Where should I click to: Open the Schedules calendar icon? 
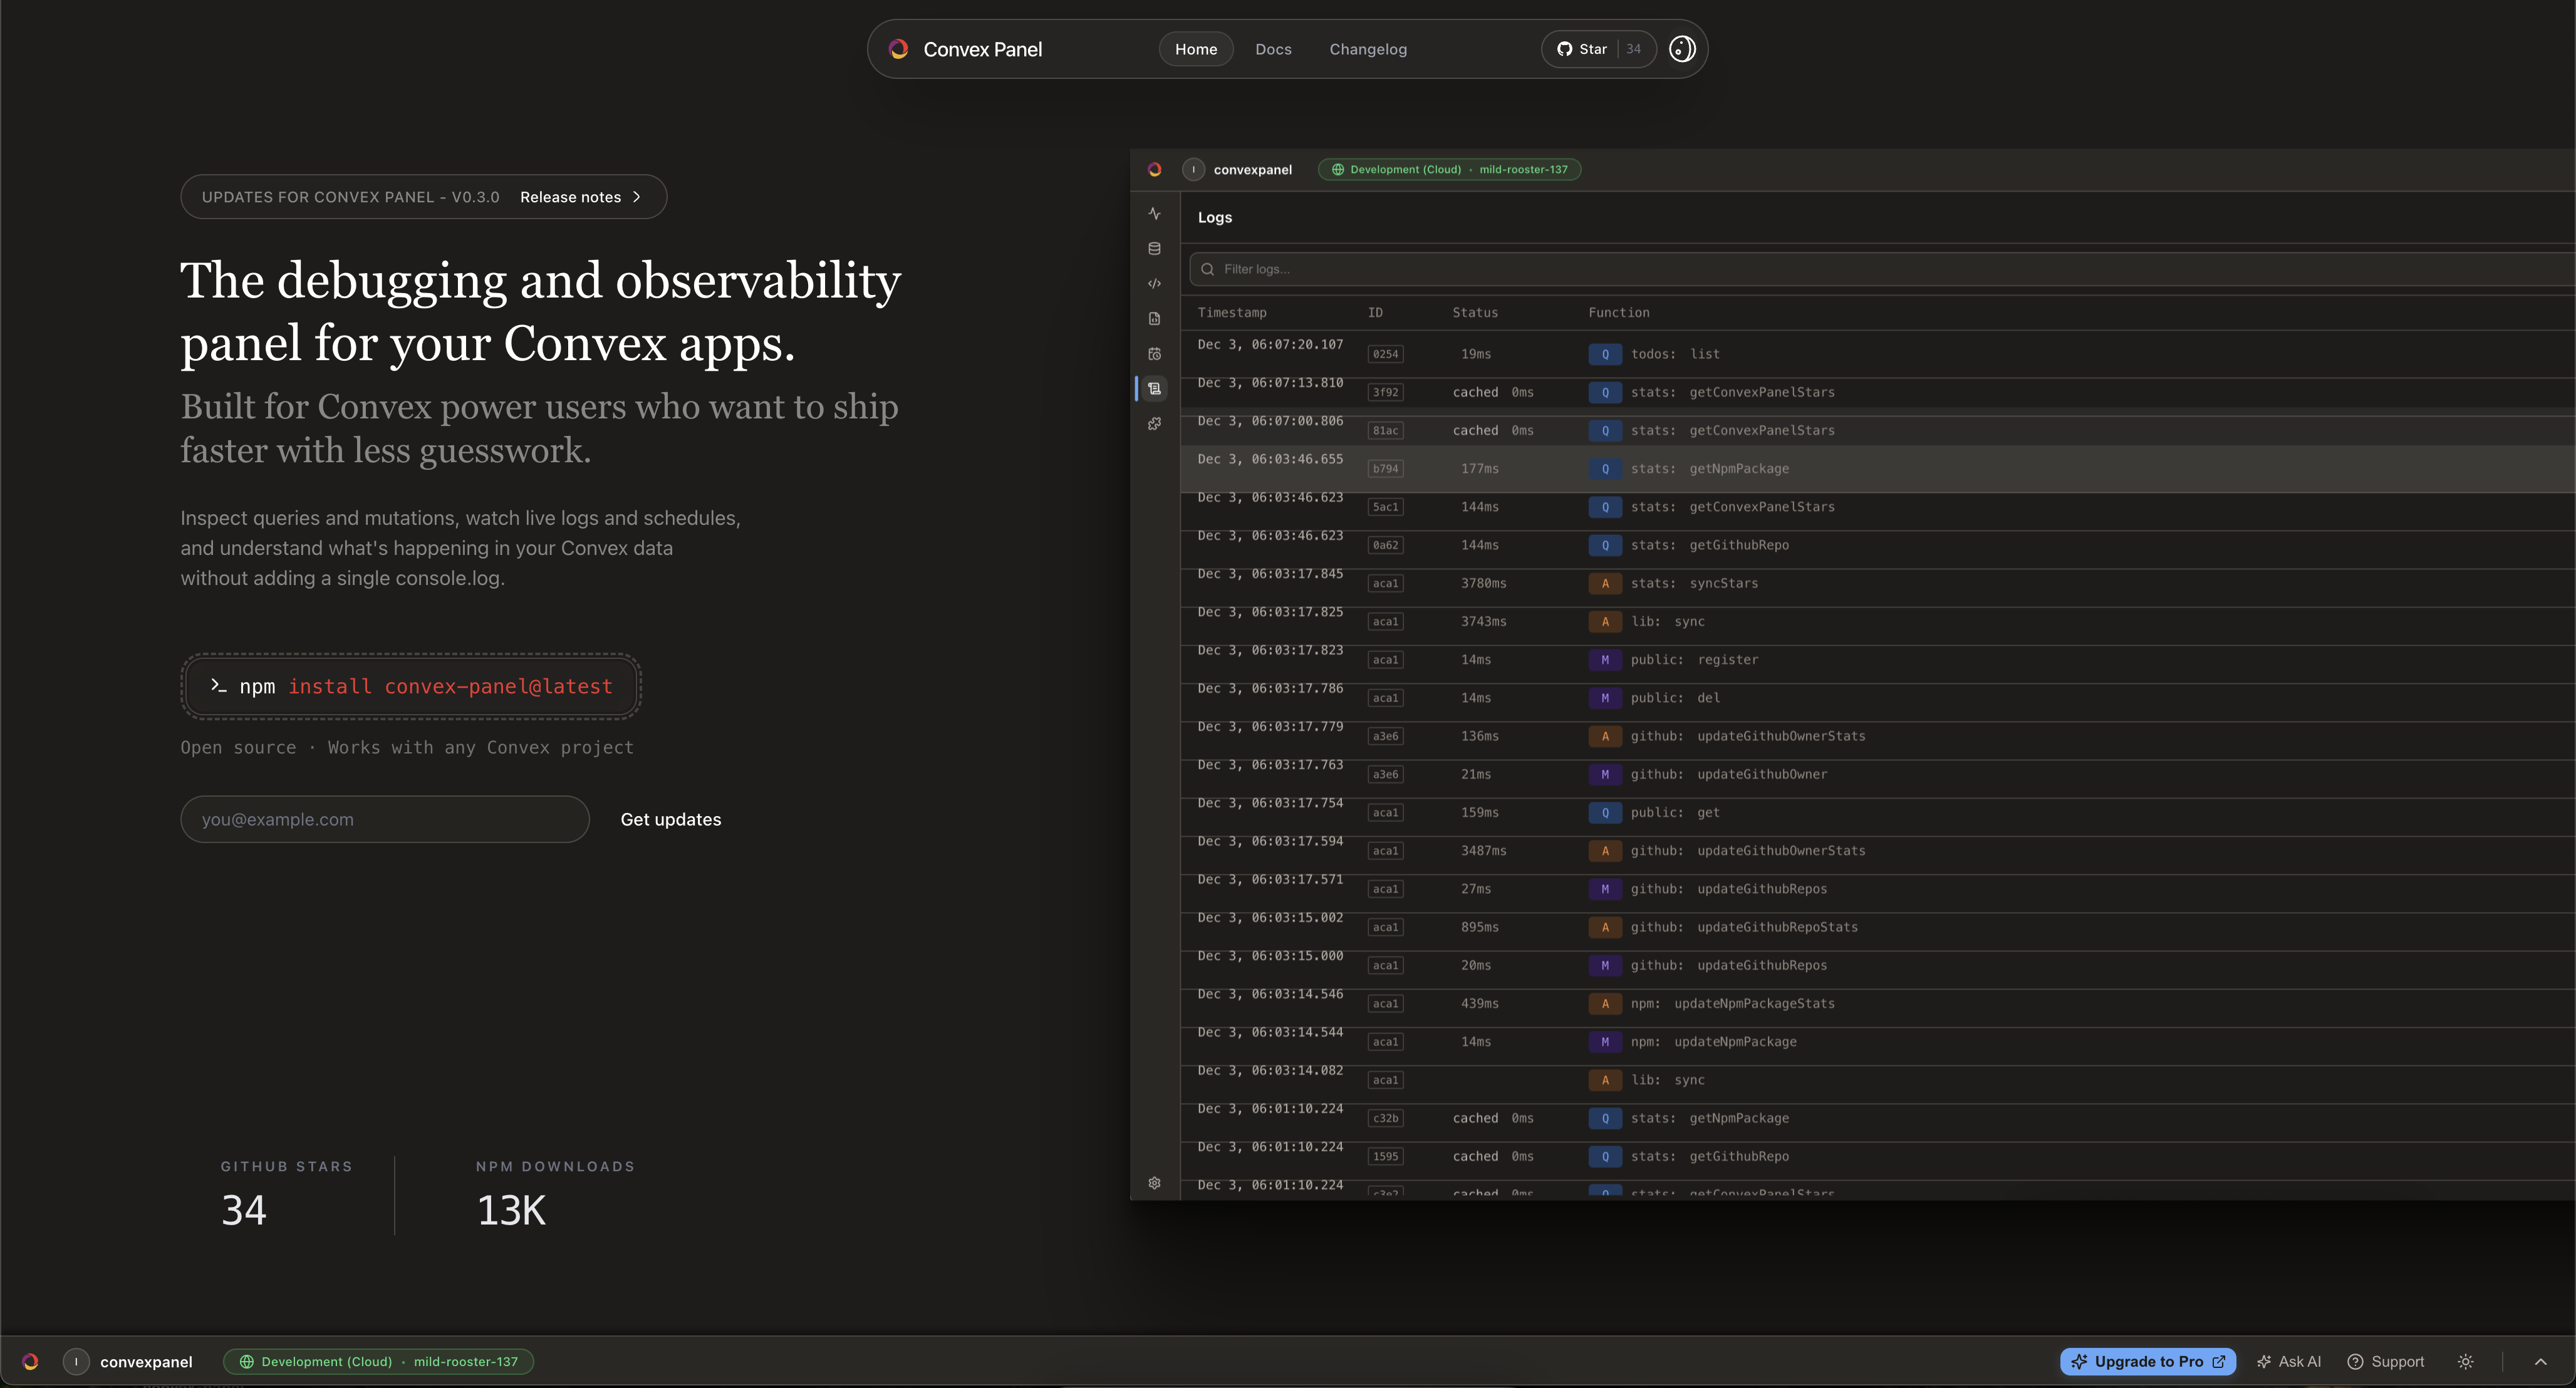[x=1155, y=353]
